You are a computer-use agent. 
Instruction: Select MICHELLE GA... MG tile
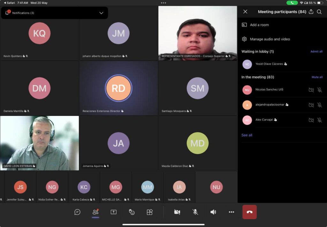(x=116, y=187)
